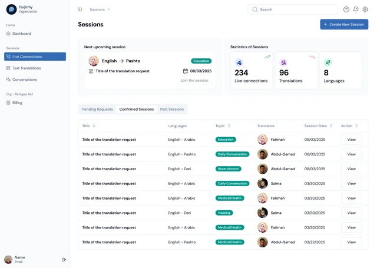Switch to Pending Requests tab
This screenshot has height=268, width=377.
97,109
